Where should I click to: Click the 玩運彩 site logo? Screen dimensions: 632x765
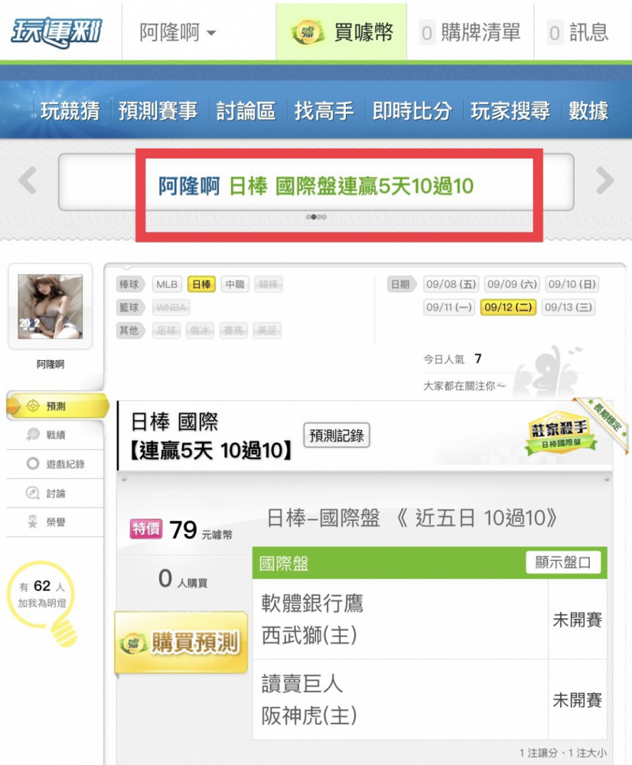click(56, 32)
